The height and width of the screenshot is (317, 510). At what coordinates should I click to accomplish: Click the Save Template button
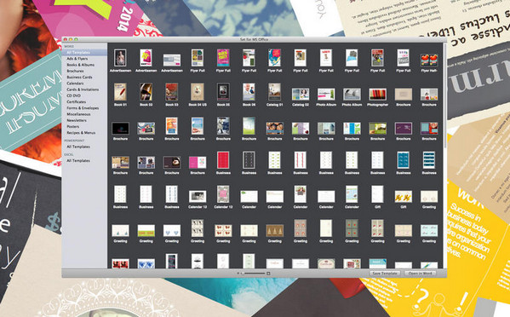point(385,274)
